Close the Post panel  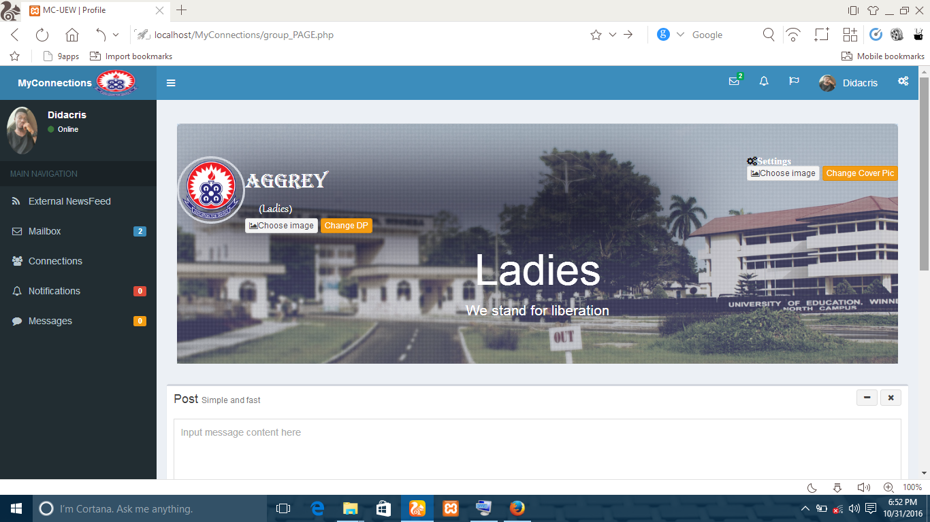(891, 398)
